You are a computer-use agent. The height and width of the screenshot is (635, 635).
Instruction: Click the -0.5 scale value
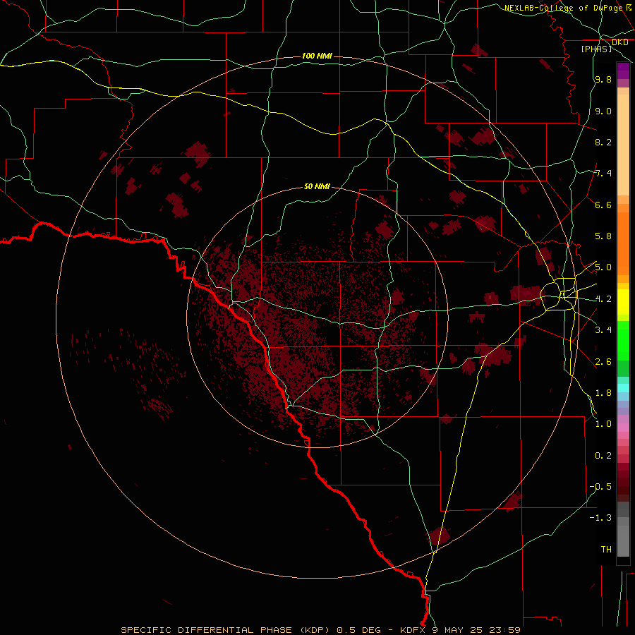point(600,487)
